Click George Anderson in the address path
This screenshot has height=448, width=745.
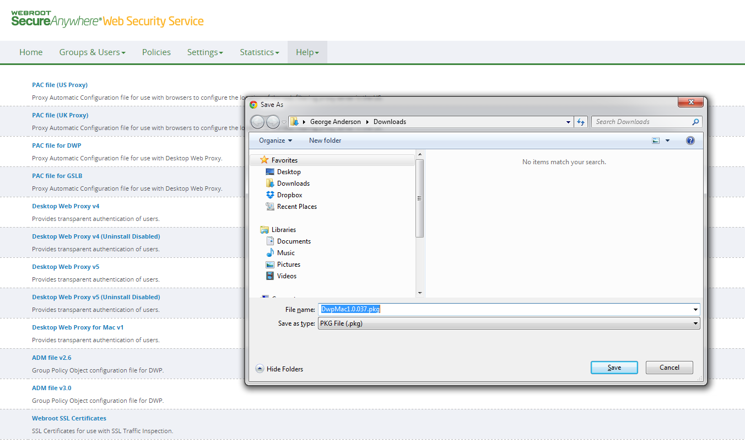point(336,122)
